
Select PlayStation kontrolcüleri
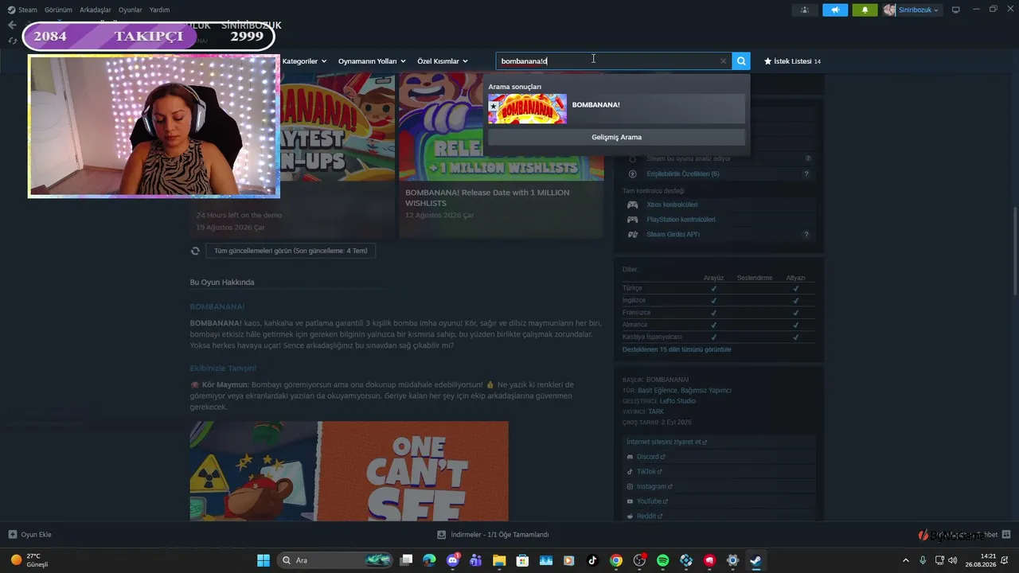click(x=681, y=219)
